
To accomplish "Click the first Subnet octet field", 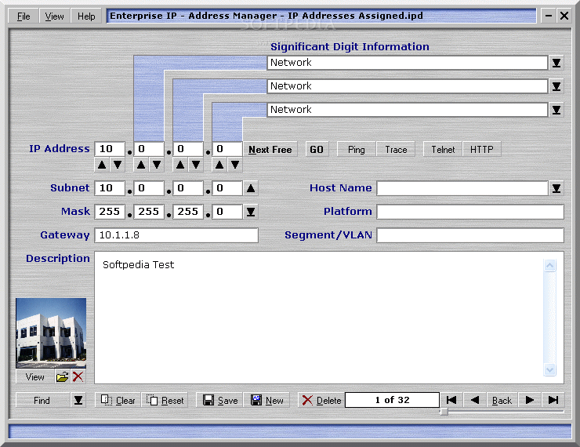I will [110, 188].
